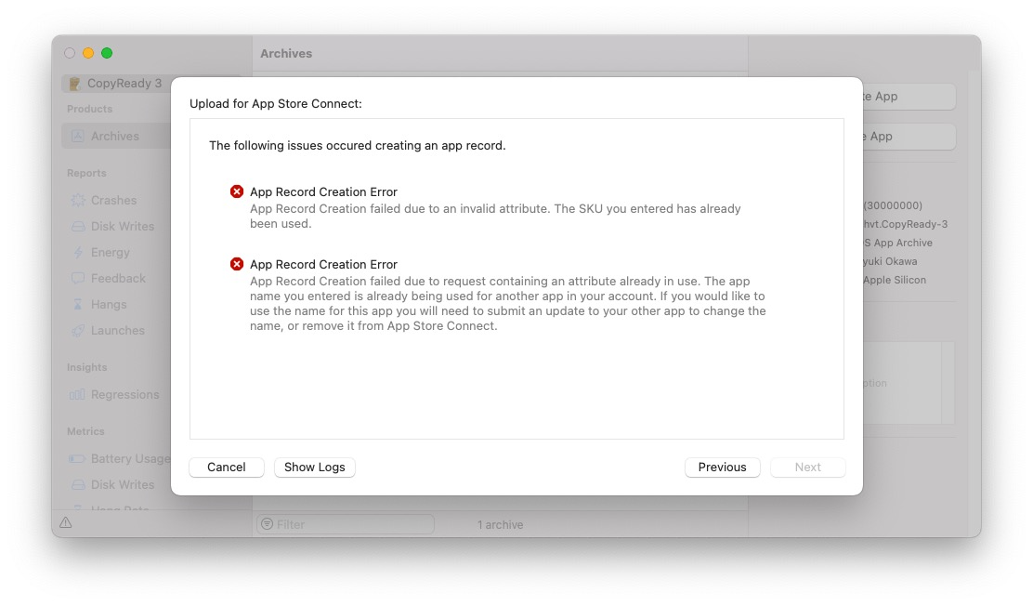Click the disabled Next button
The image size is (1033, 606).
[807, 467]
